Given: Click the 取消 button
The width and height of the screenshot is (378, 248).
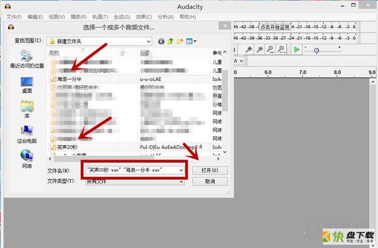Looking at the screenshot, I should [210, 182].
